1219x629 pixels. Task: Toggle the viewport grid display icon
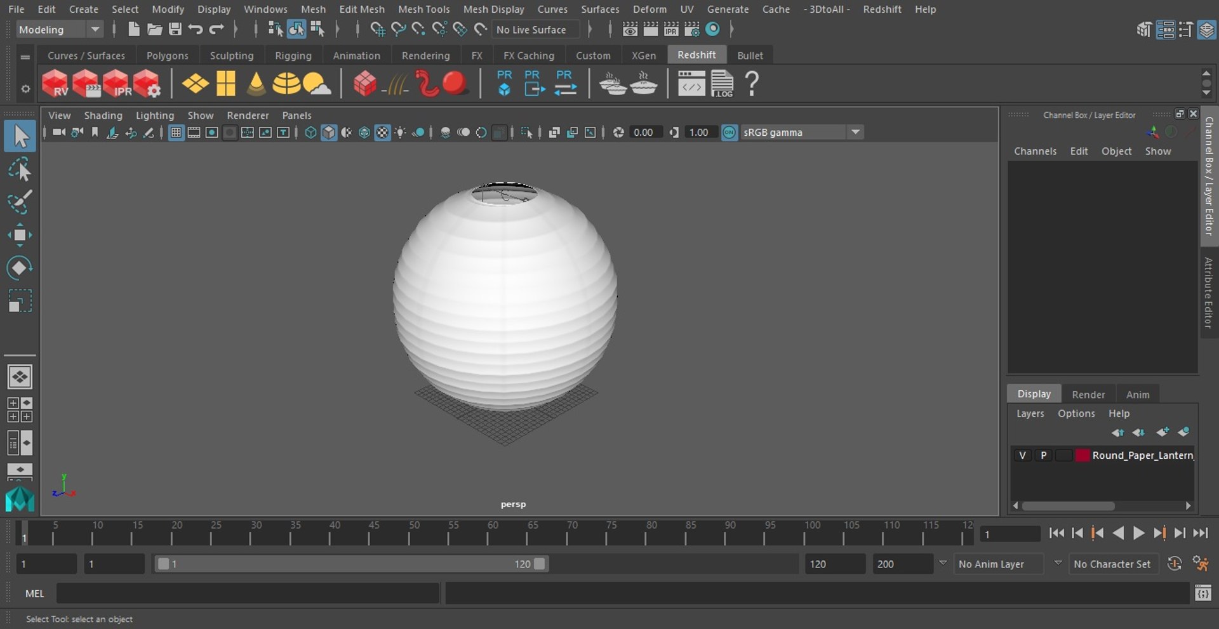click(176, 132)
